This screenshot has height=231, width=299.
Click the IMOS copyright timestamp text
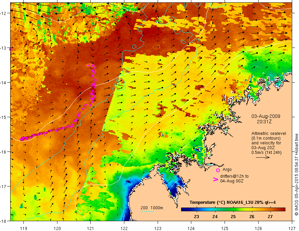point(296,174)
